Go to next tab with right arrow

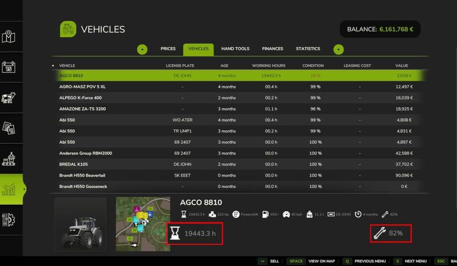pos(339,50)
